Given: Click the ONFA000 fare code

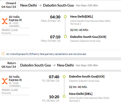Looking at the screenshot, I should 15,86.
